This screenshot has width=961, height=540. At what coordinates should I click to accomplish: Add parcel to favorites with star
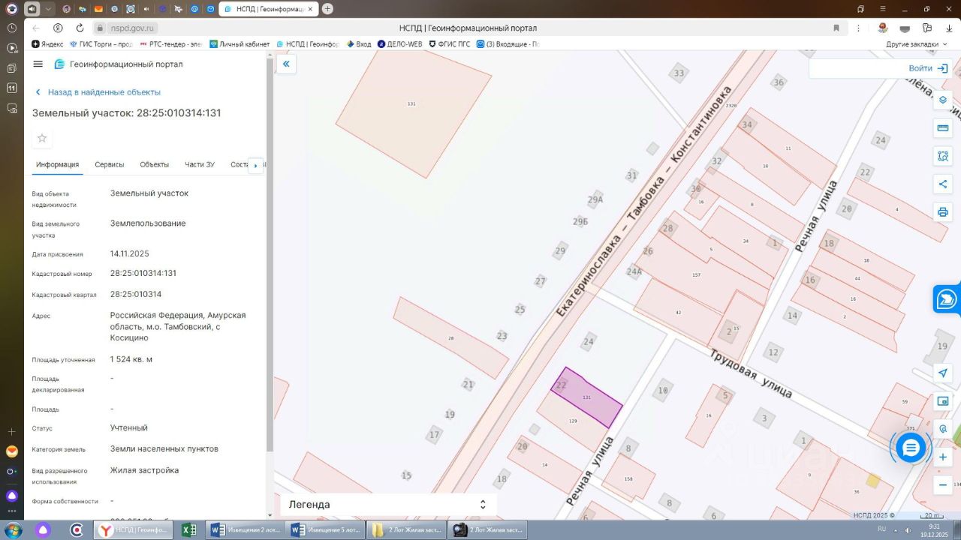pos(42,138)
